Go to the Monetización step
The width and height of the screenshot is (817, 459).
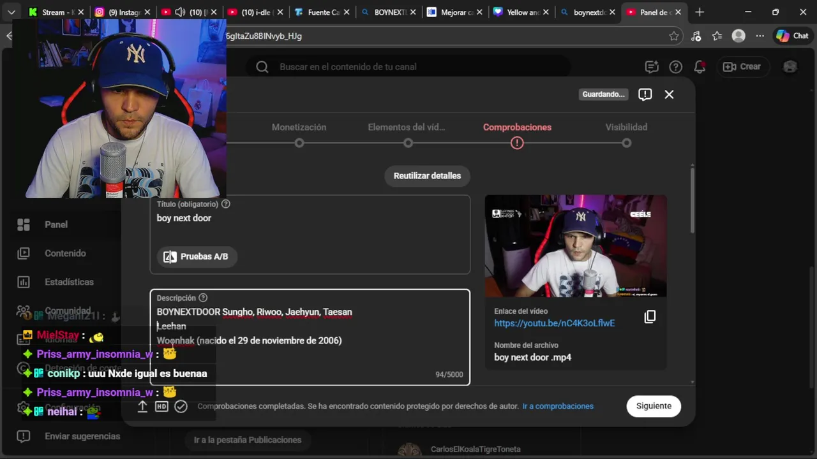coord(299,134)
